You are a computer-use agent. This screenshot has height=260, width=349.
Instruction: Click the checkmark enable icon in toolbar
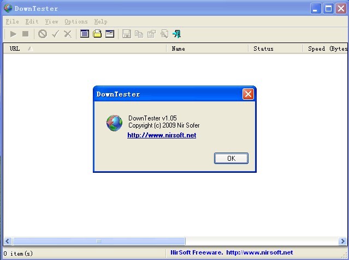(55, 34)
